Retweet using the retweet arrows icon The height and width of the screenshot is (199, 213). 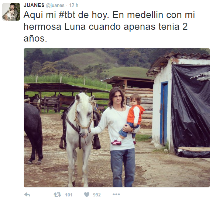58,195
